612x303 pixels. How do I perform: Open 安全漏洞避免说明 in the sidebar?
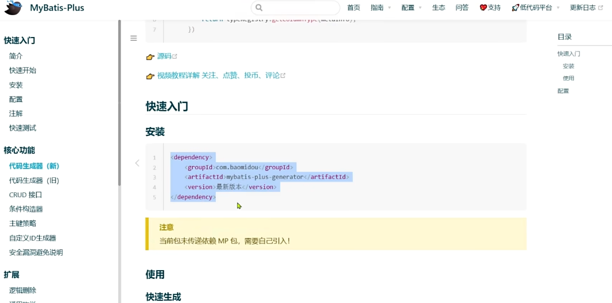(x=36, y=252)
